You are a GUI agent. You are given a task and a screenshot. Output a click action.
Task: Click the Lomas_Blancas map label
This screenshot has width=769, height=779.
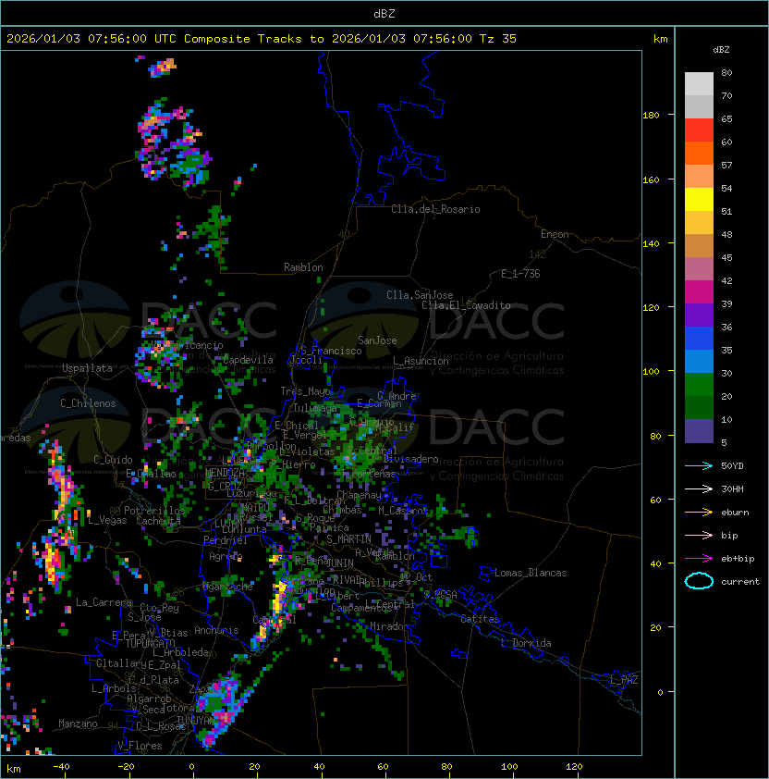531,573
